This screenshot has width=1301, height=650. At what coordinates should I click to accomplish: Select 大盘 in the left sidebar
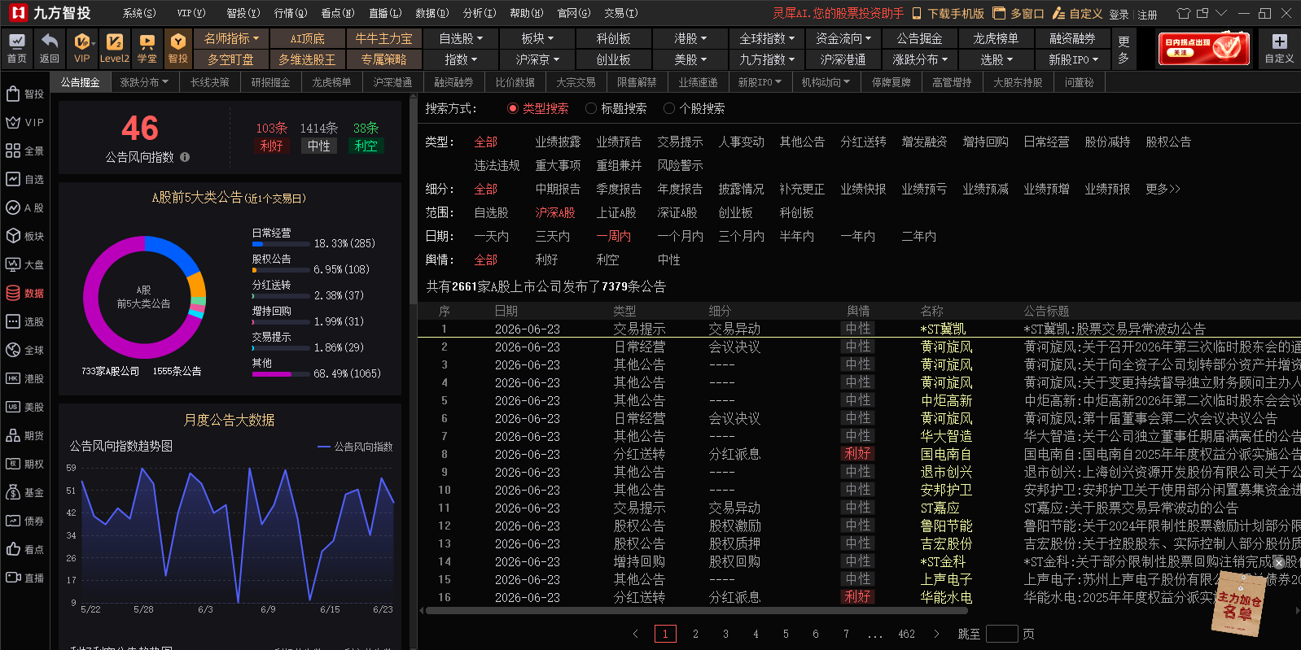[24, 265]
